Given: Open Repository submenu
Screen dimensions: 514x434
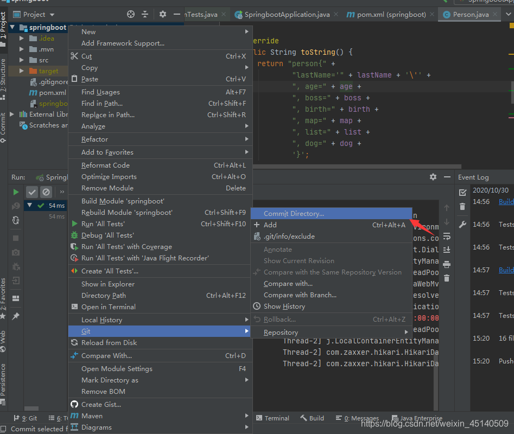Looking at the screenshot, I should tap(331, 333).
